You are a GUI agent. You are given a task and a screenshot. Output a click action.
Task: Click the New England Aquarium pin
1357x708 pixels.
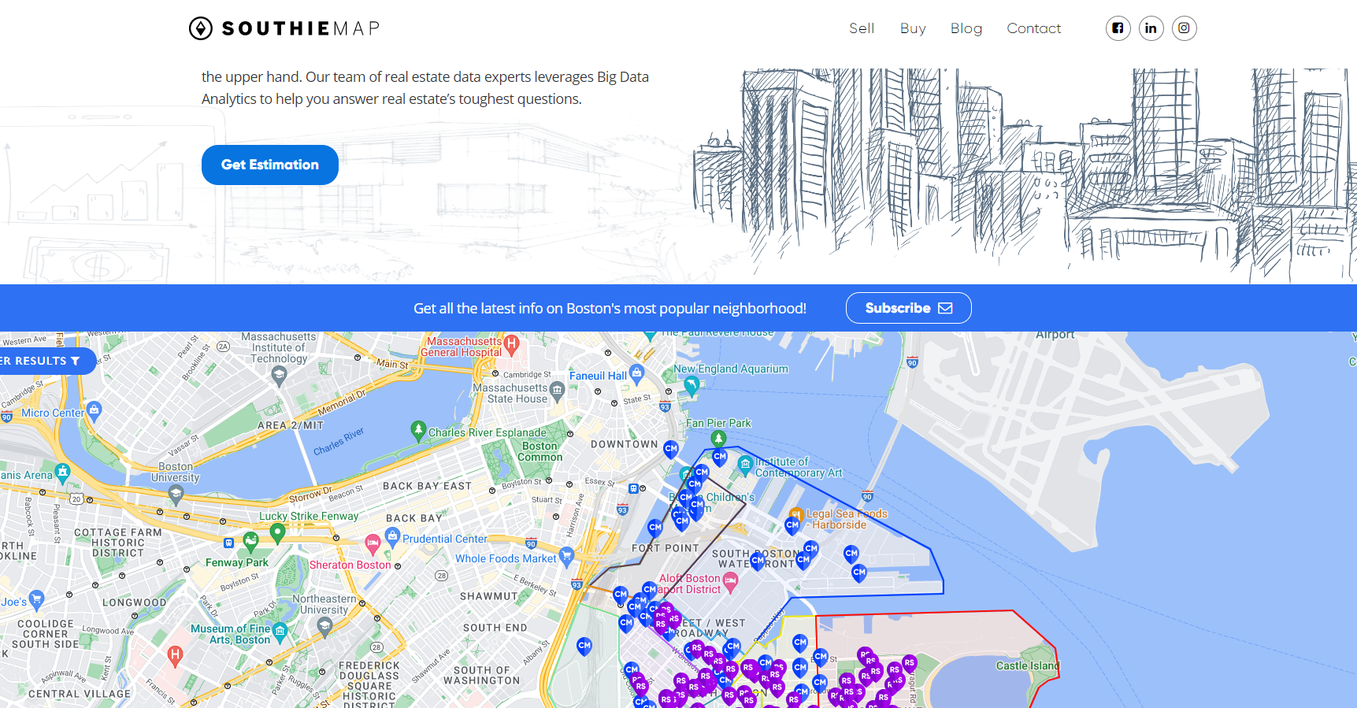[691, 384]
